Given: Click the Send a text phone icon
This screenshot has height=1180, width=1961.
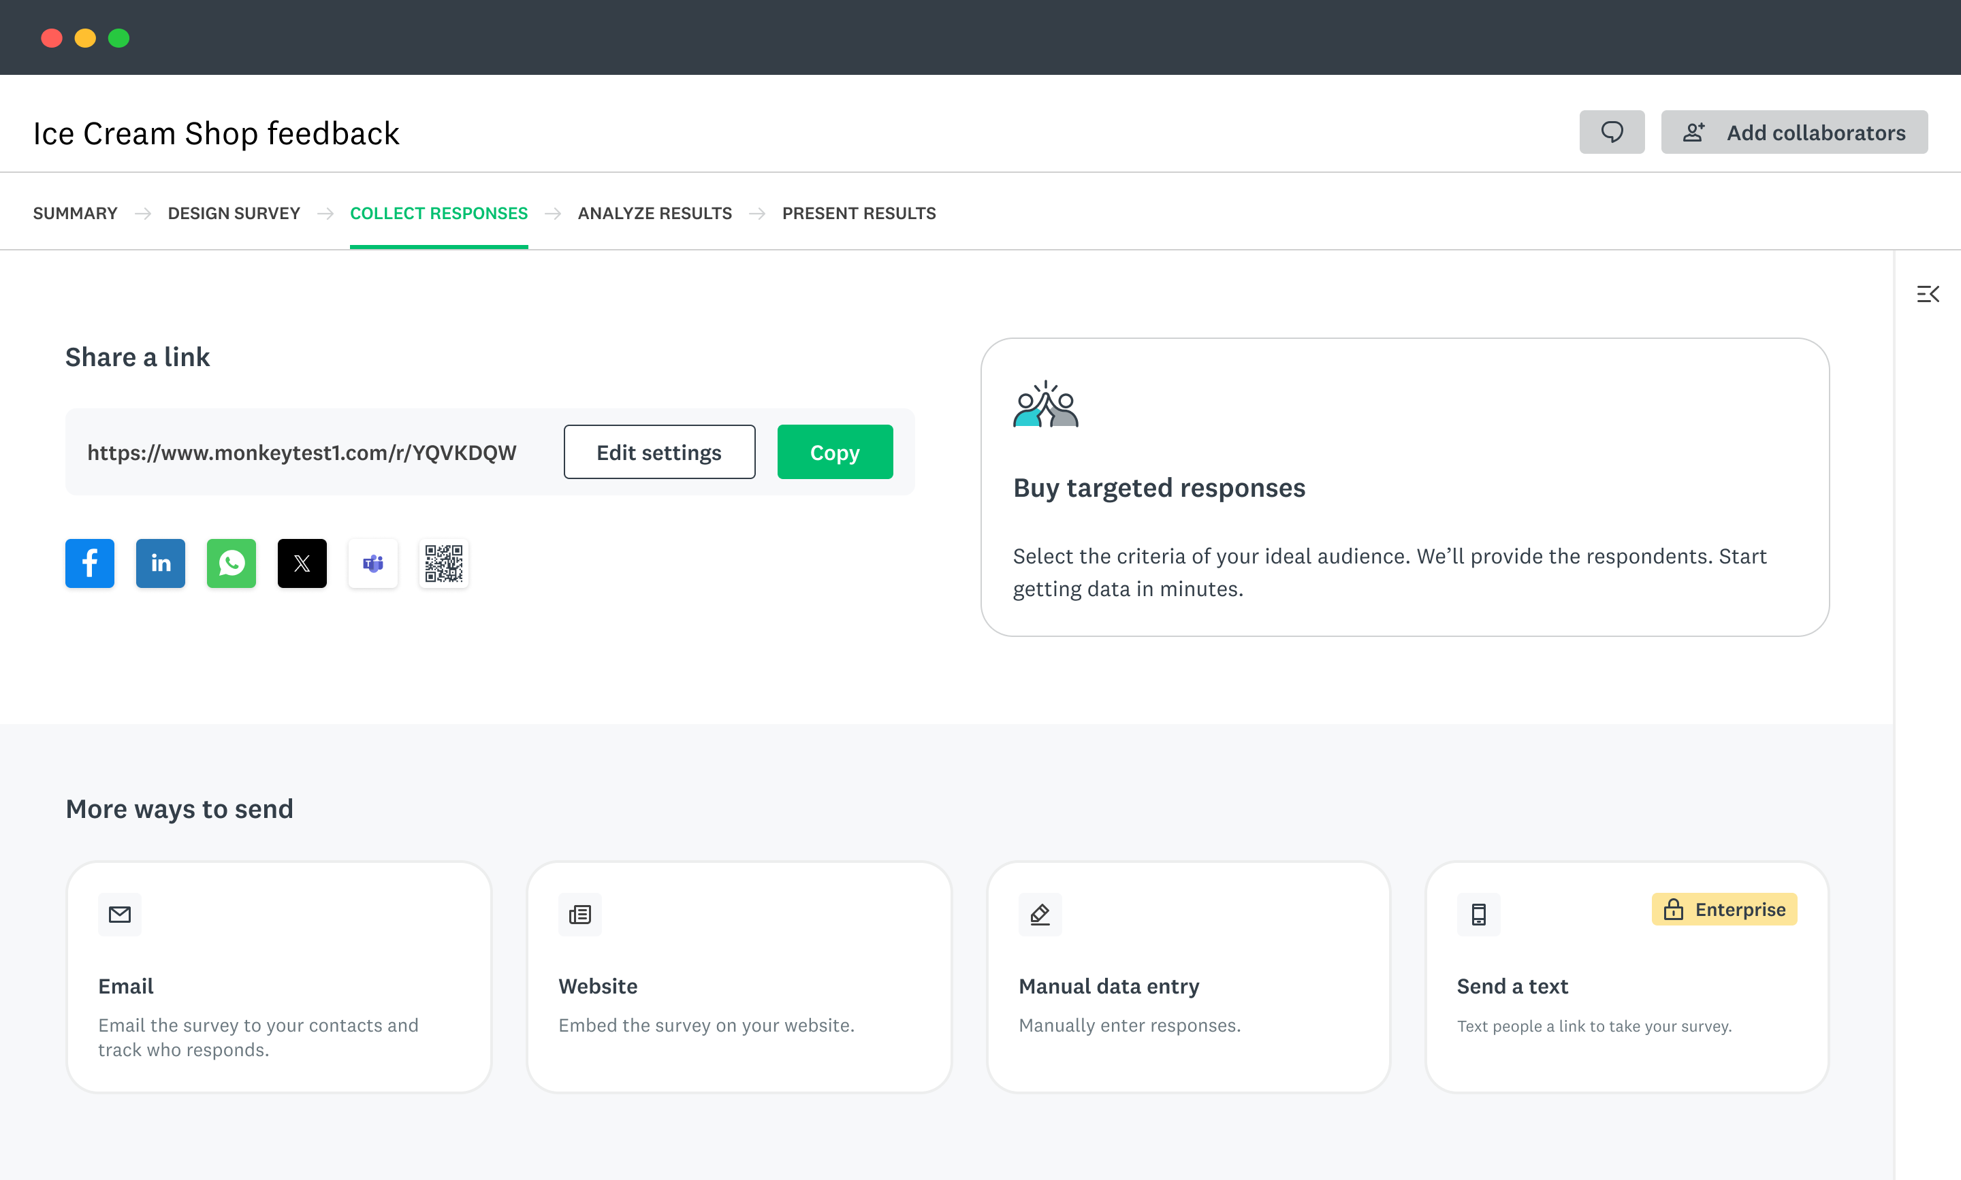Looking at the screenshot, I should (x=1478, y=914).
